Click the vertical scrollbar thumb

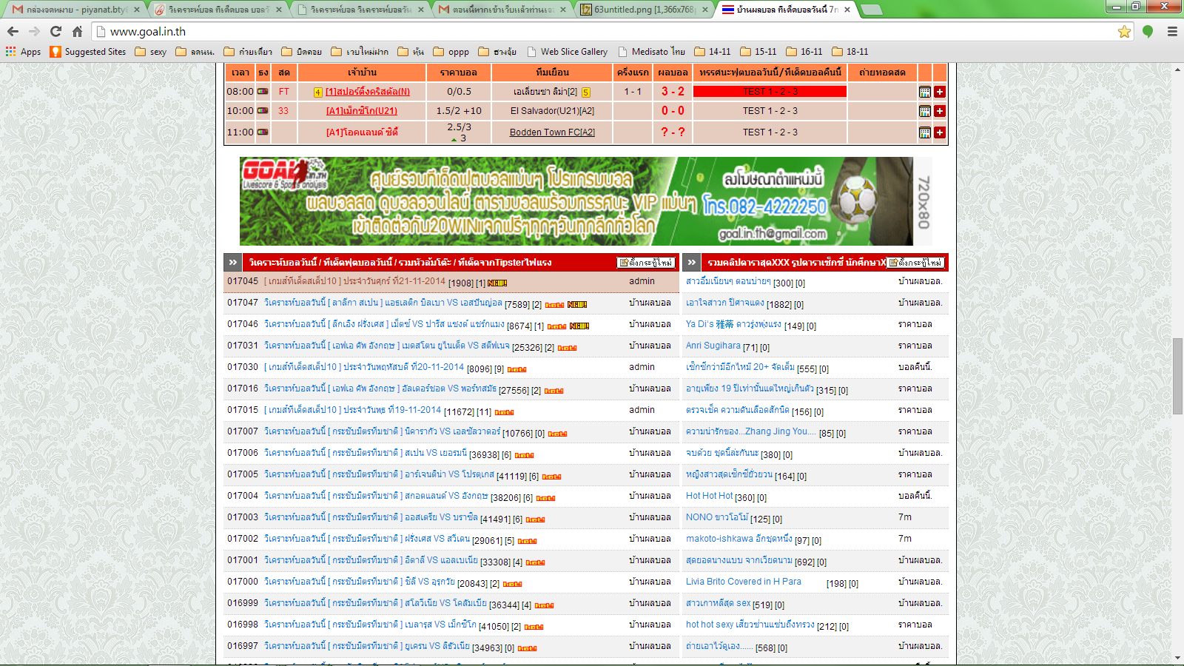(x=1177, y=376)
